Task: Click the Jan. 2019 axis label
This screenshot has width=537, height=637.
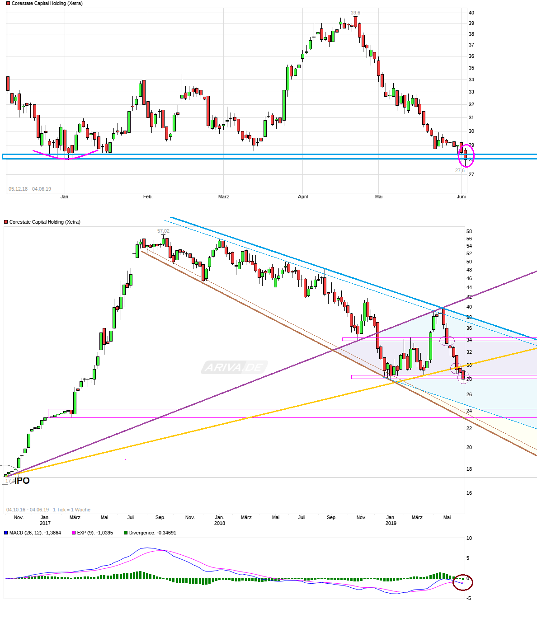Action: 391,520
